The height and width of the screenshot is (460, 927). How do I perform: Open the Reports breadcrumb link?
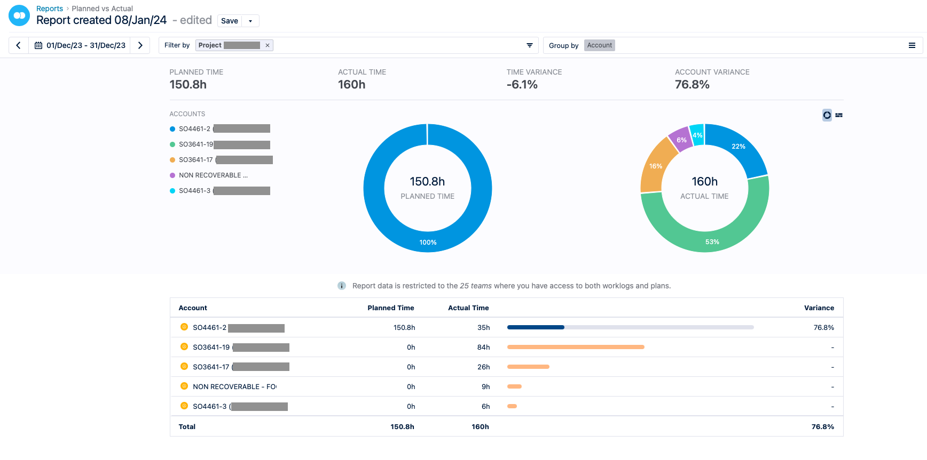click(x=50, y=9)
